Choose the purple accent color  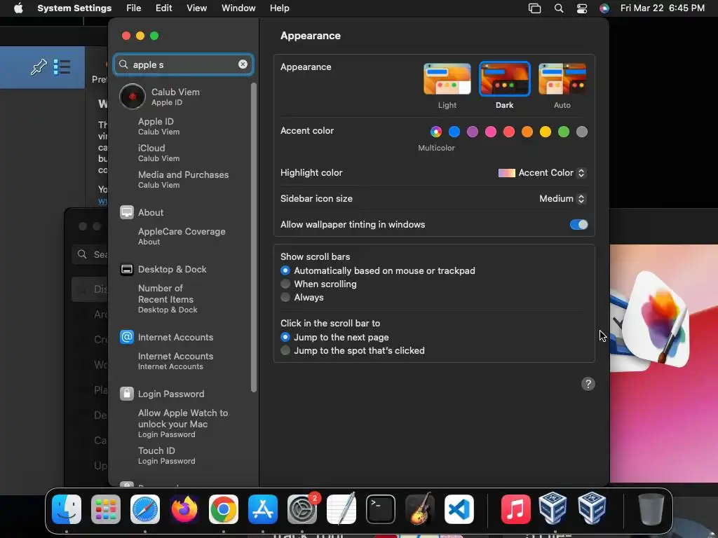[472, 132]
